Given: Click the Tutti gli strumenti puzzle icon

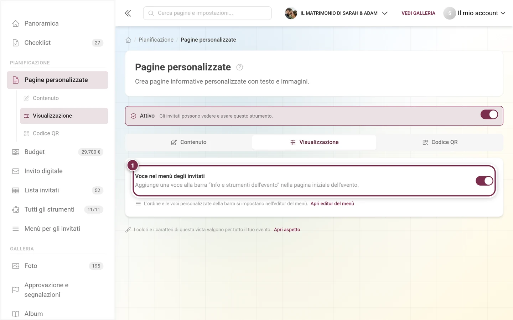Looking at the screenshot, I should tap(16, 209).
